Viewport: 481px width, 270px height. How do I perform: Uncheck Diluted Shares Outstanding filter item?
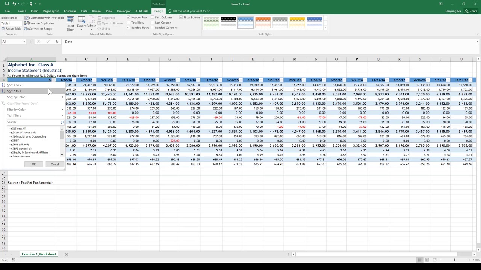[x=12, y=136]
